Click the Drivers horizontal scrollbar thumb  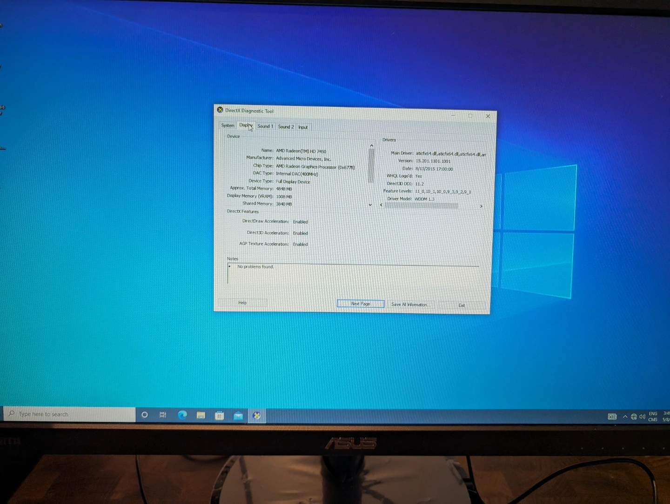coord(421,206)
